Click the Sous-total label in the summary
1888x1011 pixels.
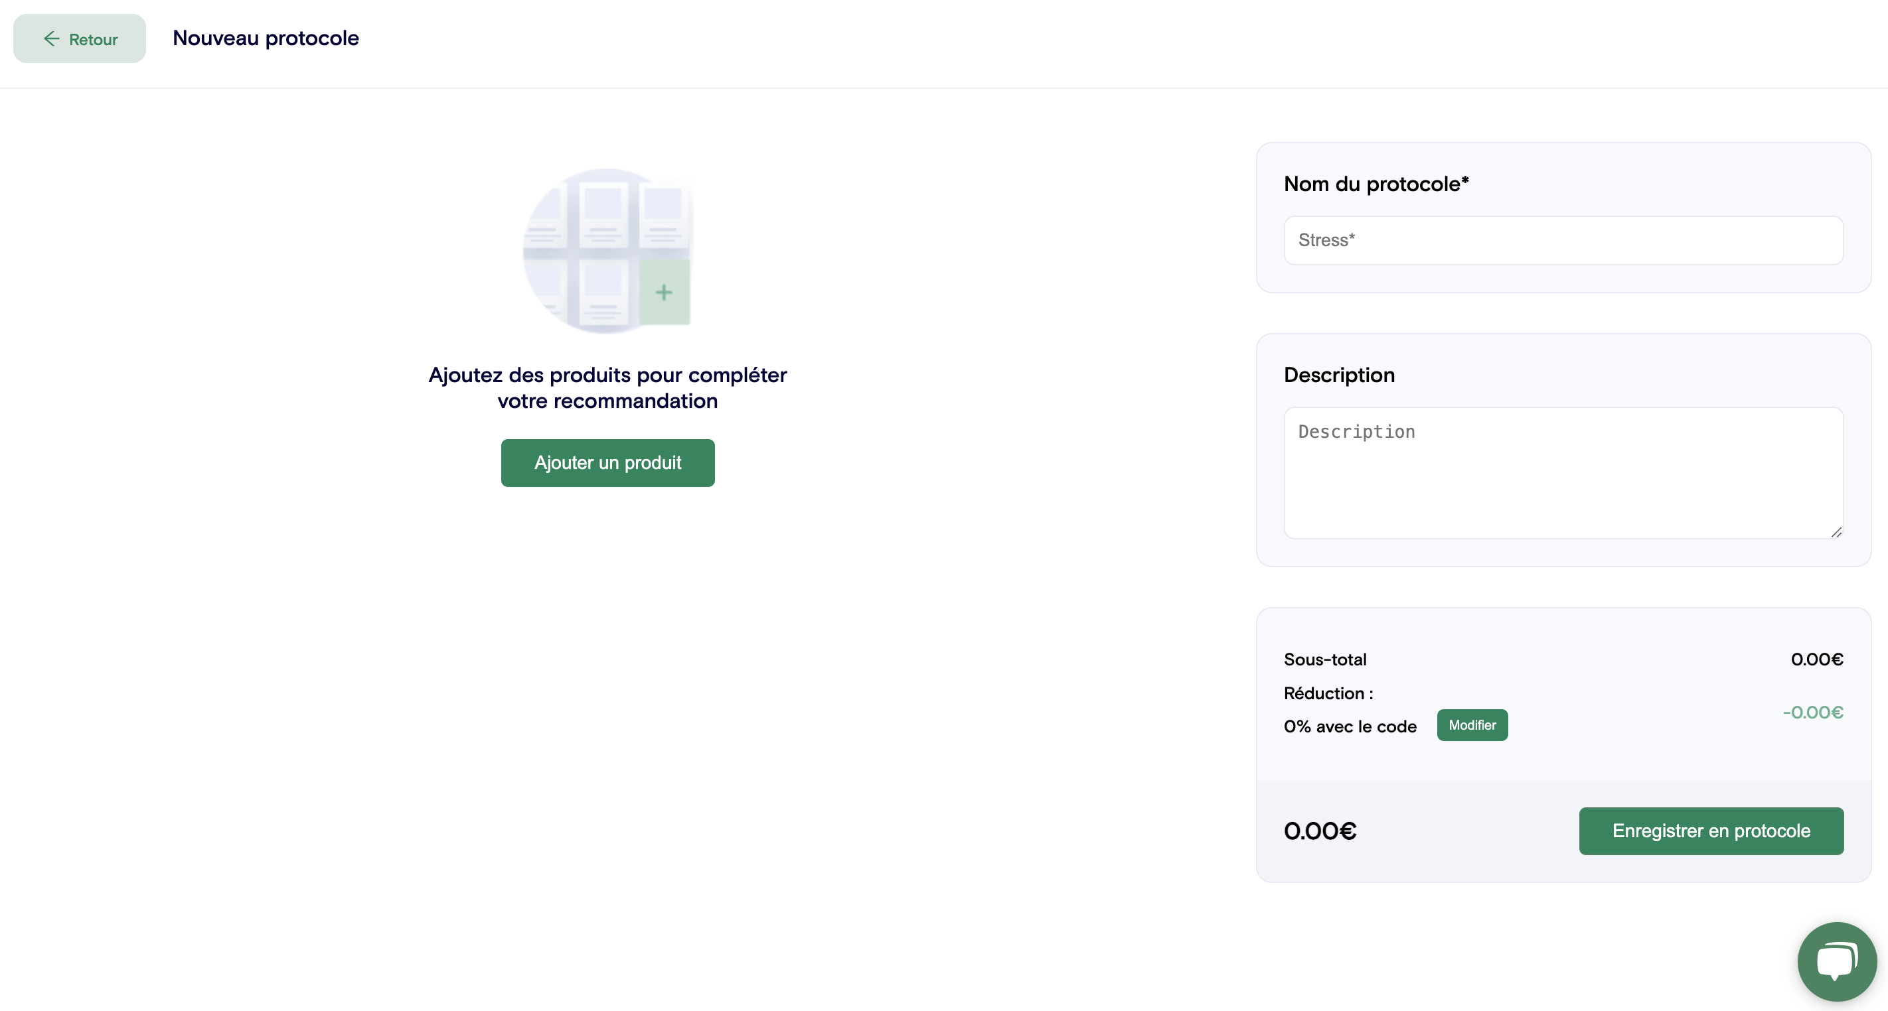tap(1324, 659)
